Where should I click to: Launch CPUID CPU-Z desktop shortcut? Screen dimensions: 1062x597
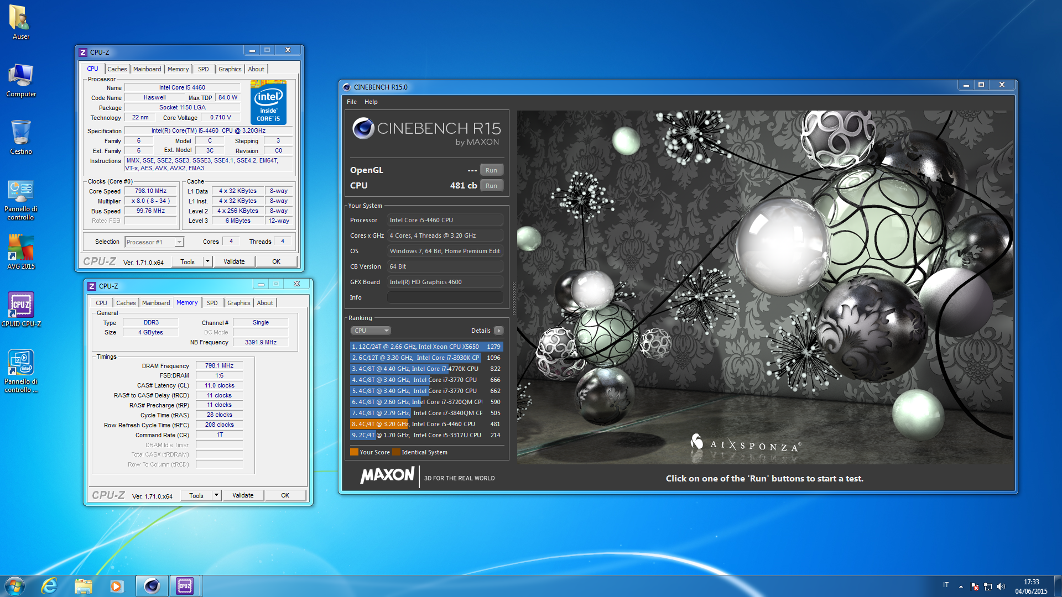tap(20, 310)
